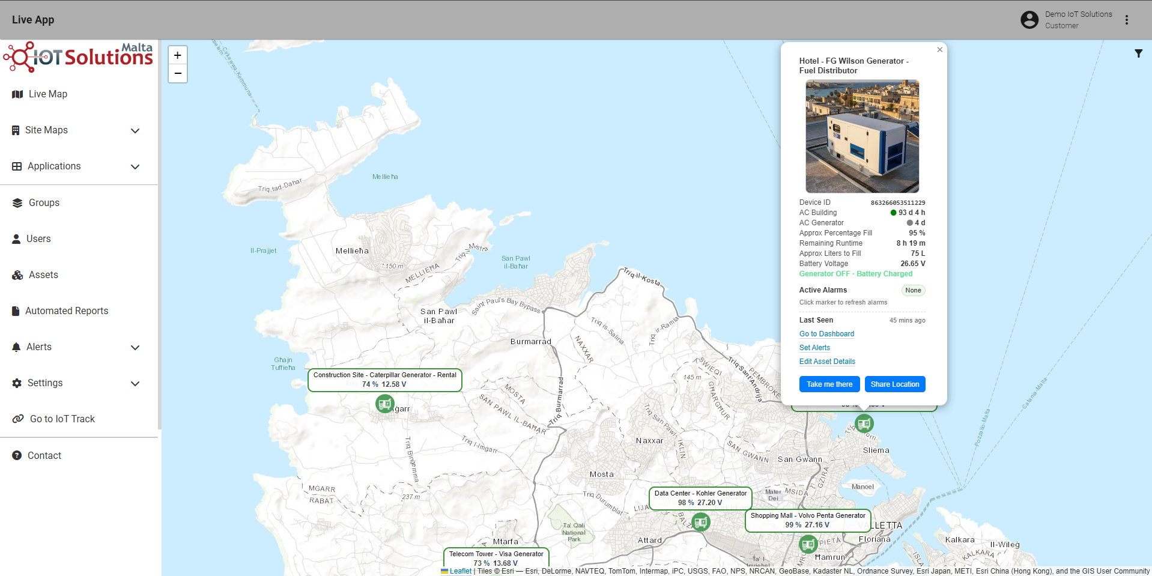Click the Alerts bell icon
1152x576 pixels.
(16, 347)
